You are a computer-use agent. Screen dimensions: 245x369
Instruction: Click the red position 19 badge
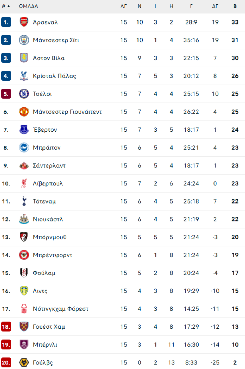[6, 344]
